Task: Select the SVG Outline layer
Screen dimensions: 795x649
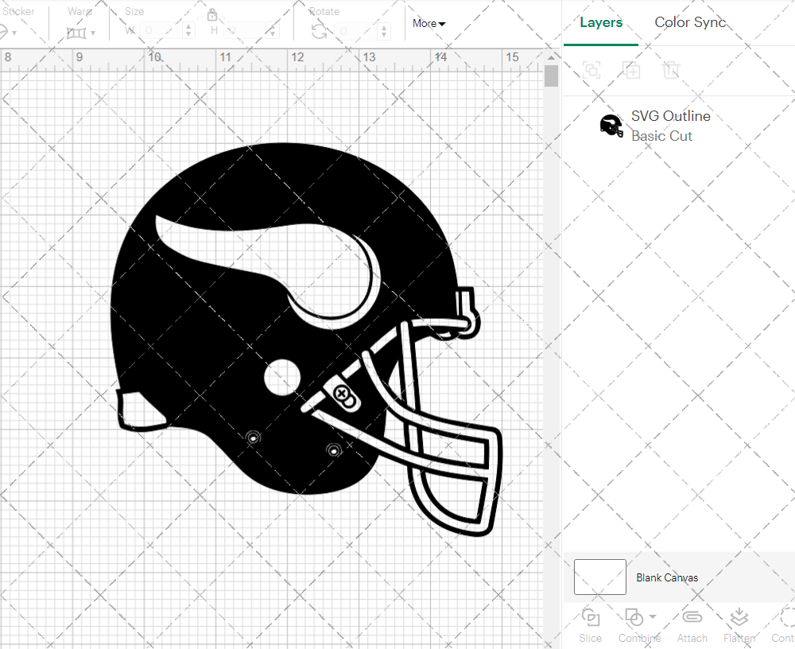Action: pos(670,126)
